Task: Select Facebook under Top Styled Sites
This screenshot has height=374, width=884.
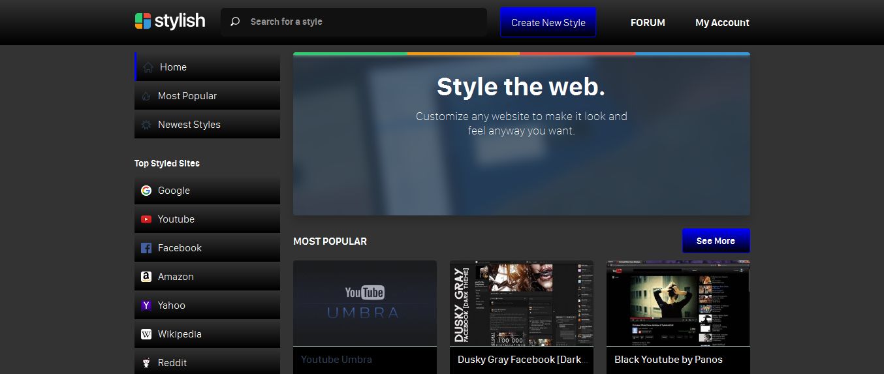Action: pos(207,247)
